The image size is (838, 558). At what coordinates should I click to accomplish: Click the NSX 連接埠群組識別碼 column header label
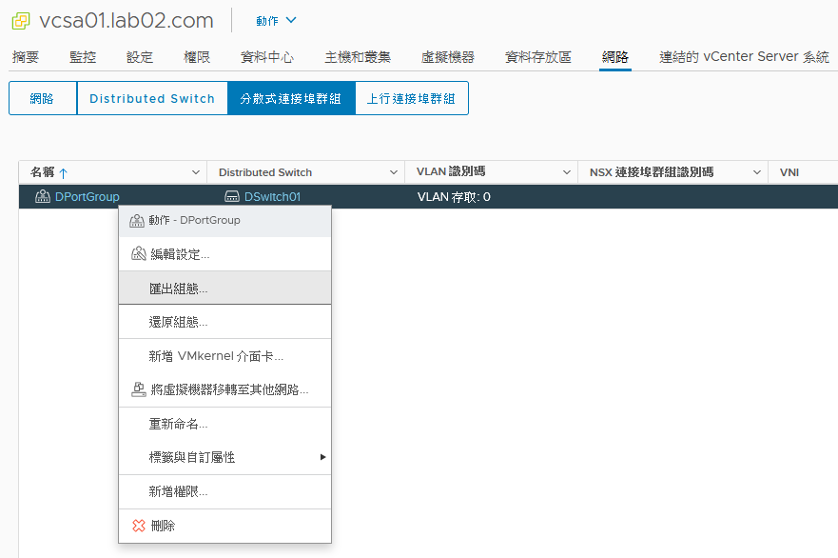[x=652, y=172]
